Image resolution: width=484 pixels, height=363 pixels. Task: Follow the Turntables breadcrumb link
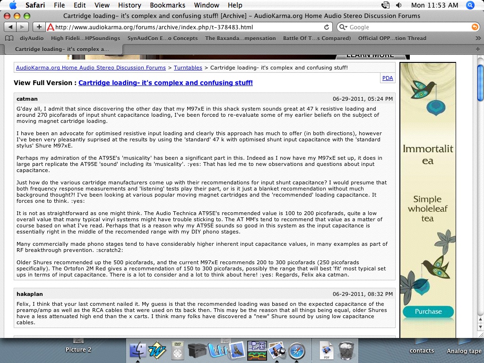pos(188,68)
